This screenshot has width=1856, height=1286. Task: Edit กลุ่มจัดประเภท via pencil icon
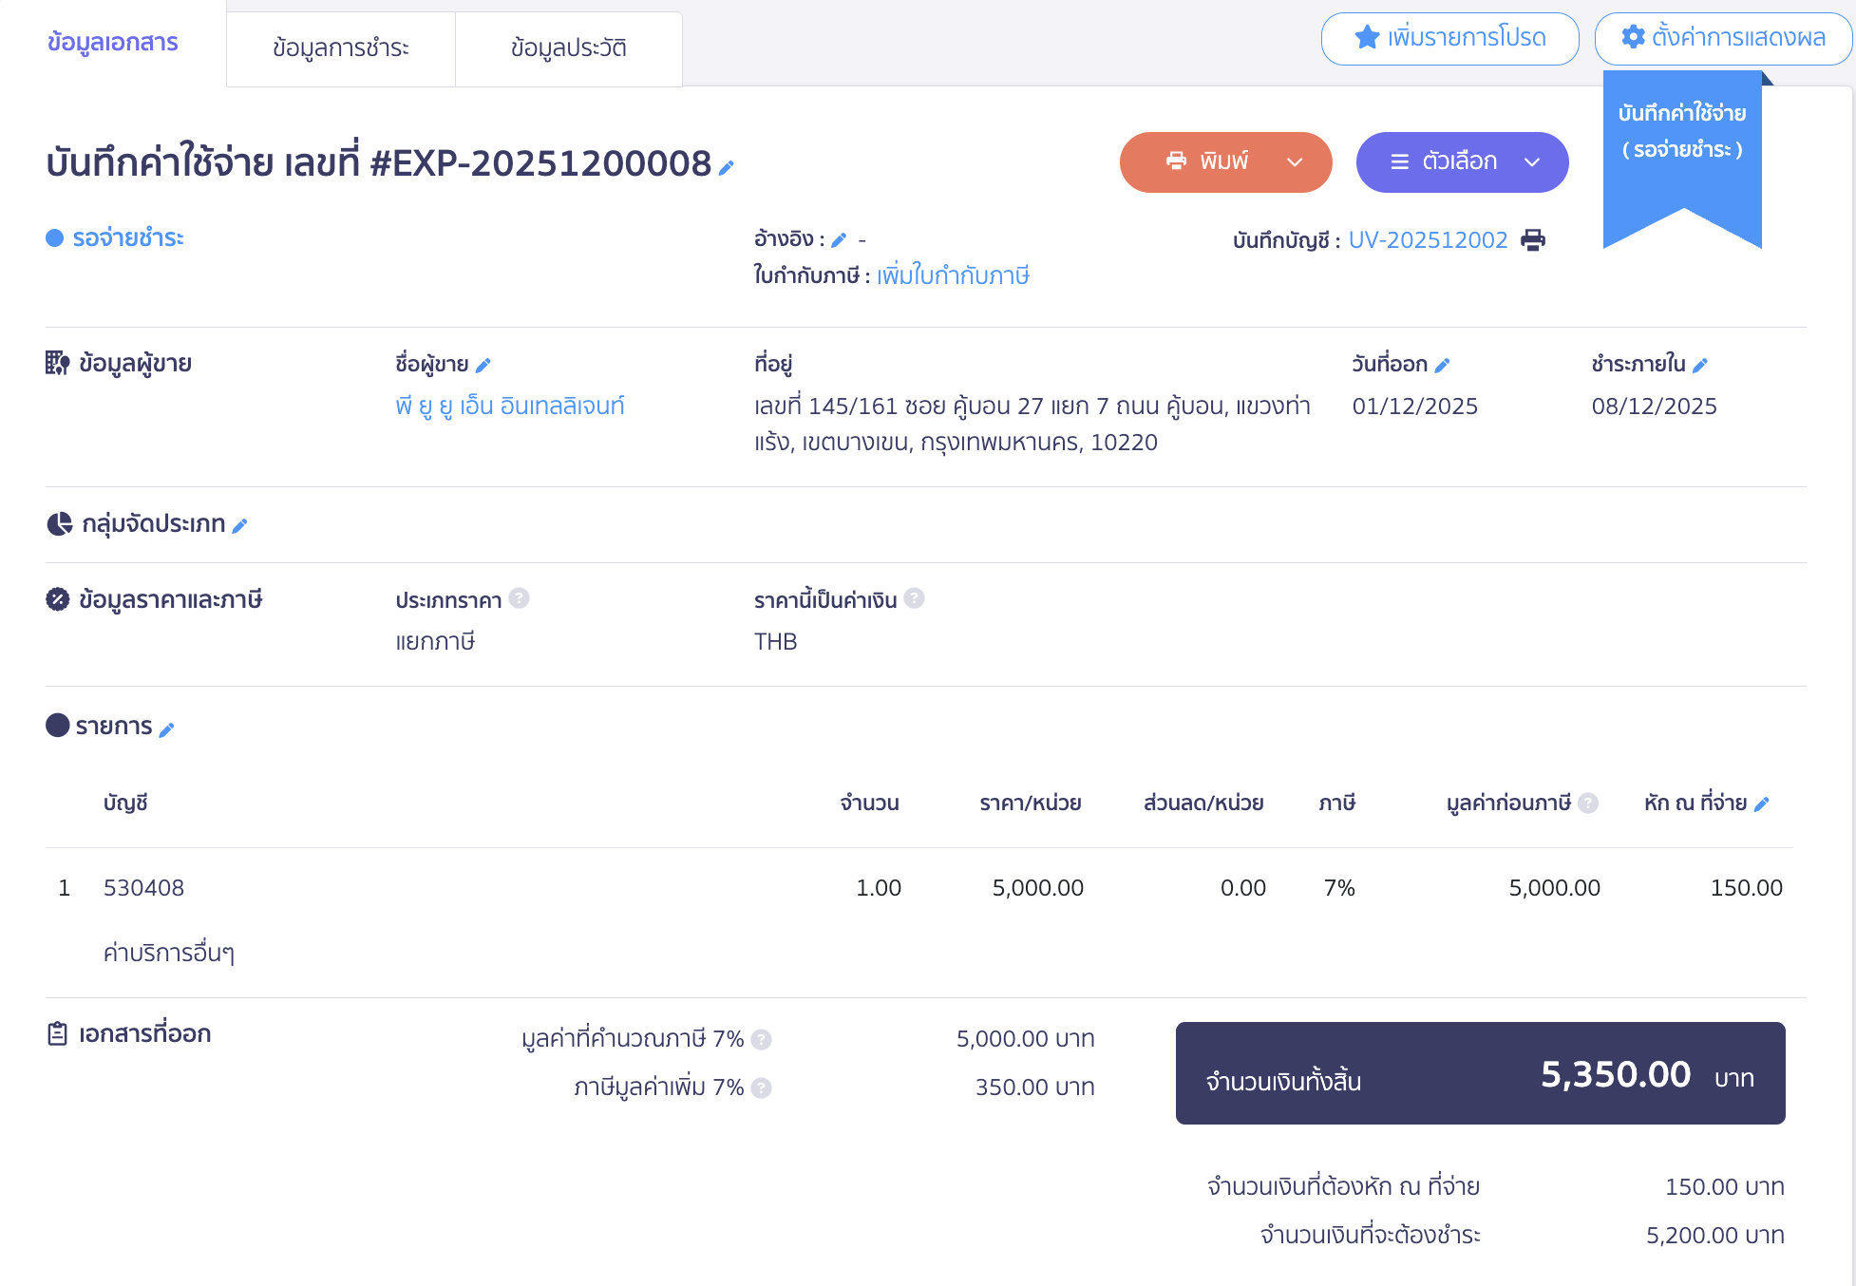(x=239, y=526)
